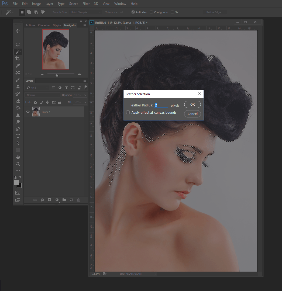Select the Lasso tool
The width and height of the screenshot is (282, 291).
click(x=18, y=45)
